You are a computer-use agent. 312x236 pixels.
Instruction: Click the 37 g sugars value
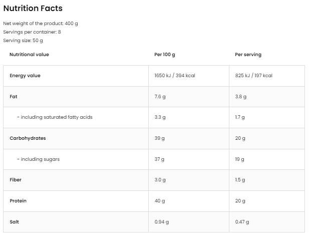pyautogui.click(x=159, y=159)
